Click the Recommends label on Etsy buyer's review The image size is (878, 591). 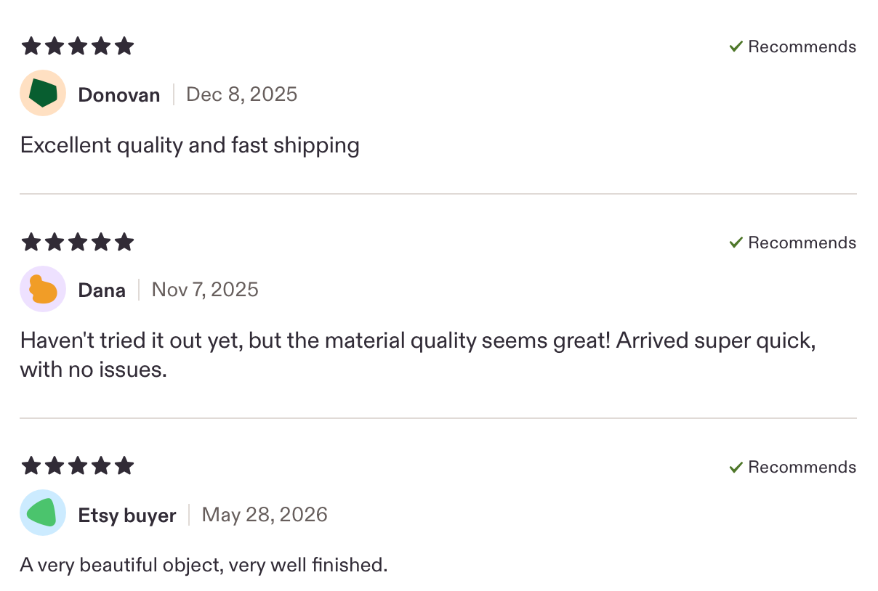click(802, 467)
